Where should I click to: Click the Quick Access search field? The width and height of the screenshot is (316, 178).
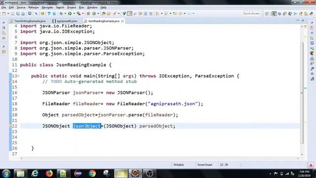pos(251,13)
